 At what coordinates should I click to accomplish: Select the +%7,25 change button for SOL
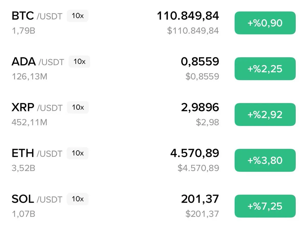(265, 206)
